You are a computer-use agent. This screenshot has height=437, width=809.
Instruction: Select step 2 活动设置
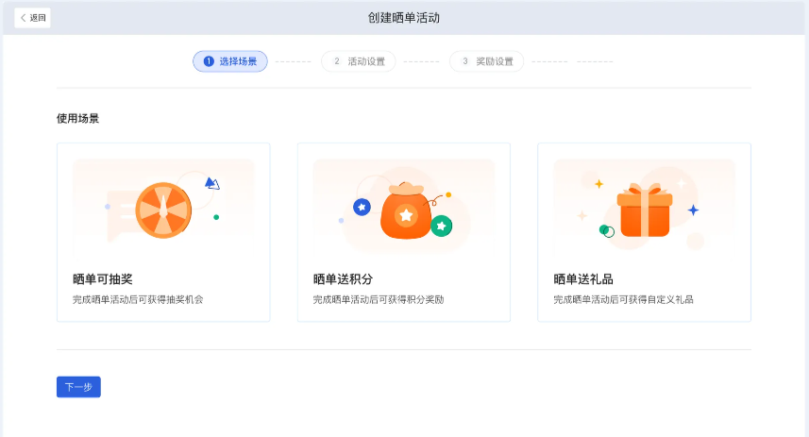coord(359,61)
